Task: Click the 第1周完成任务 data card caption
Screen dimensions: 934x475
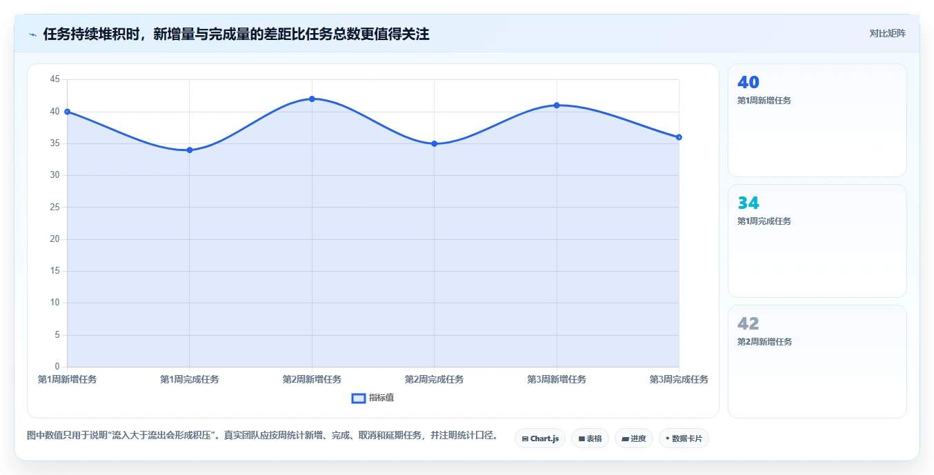Action: (764, 221)
